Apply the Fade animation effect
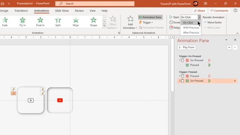This screenshot has width=240, height=135. pyautogui.click(x=5, y=22)
